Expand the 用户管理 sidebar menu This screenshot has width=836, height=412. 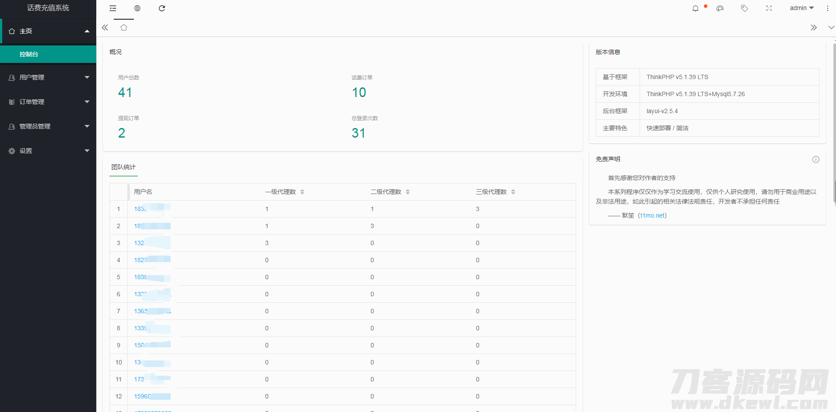click(x=48, y=77)
